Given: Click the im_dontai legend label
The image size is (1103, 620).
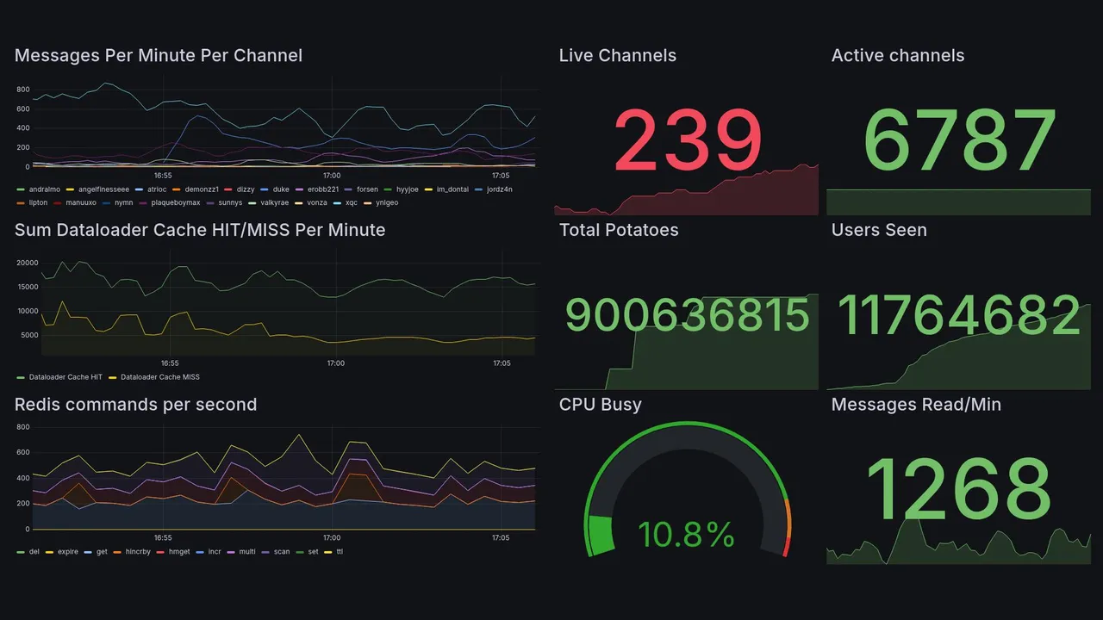Looking at the screenshot, I should (454, 189).
